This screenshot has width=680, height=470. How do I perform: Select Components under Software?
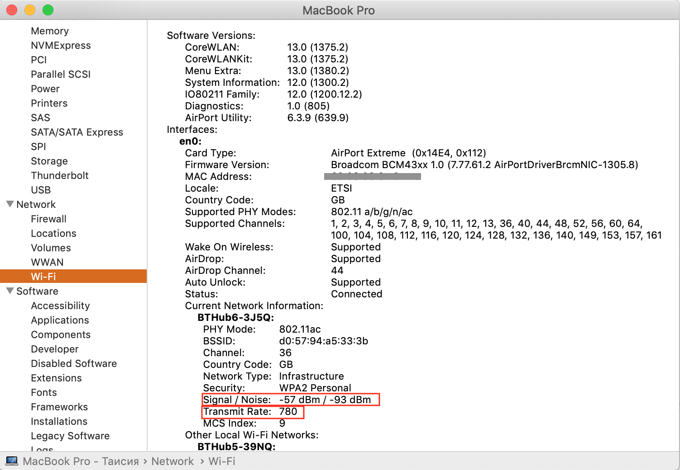(61, 334)
